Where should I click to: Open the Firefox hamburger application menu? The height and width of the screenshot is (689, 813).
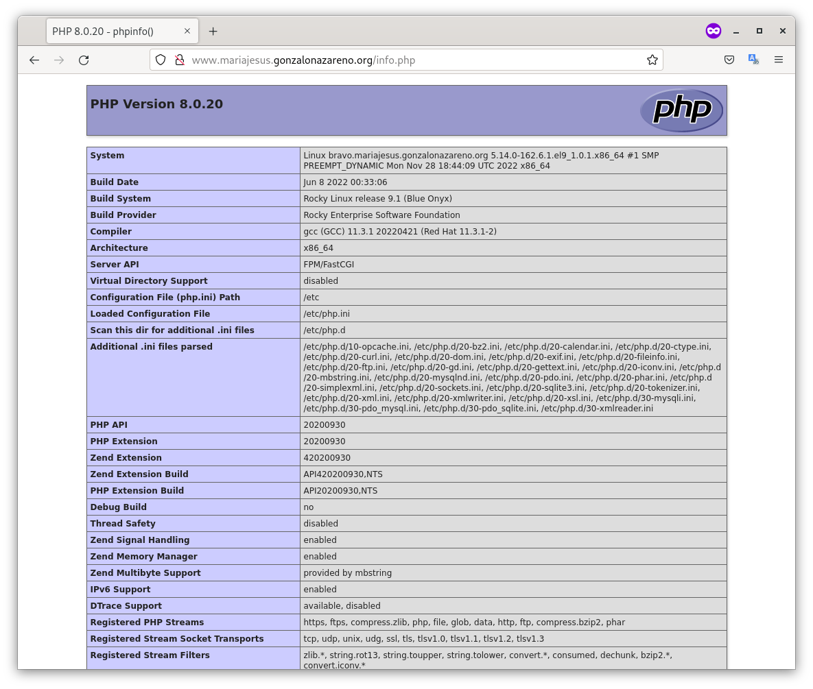(x=779, y=60)
